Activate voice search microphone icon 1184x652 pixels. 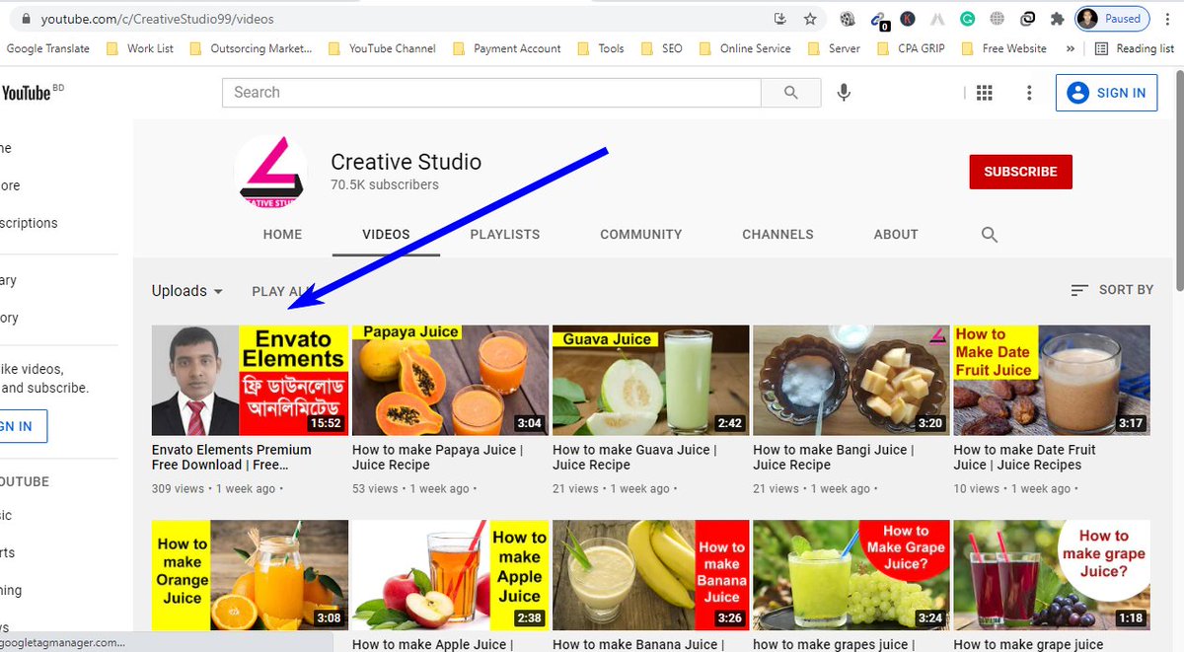tap(844, 93)
